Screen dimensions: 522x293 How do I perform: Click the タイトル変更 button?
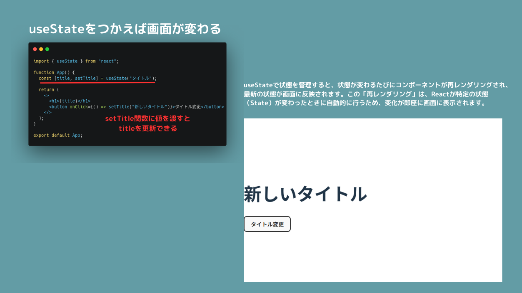point(267,224)
